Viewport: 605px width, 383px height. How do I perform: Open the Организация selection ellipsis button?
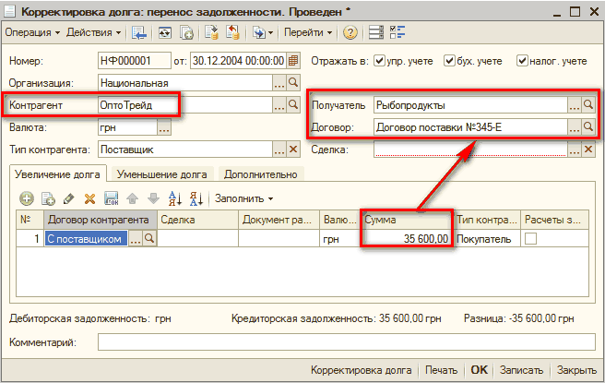pyautogui.click(x=279, y=83)
